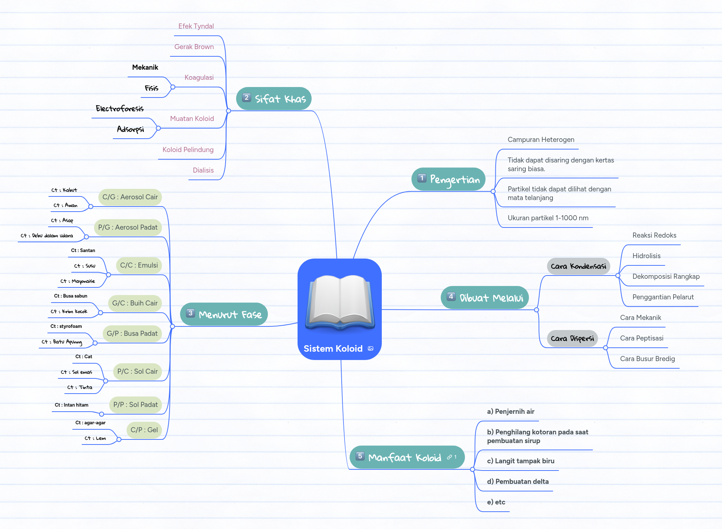Click number 4 badge on Dibuat Melalui
The width and height of the screenshot is (722, 529).
[451, 296]
